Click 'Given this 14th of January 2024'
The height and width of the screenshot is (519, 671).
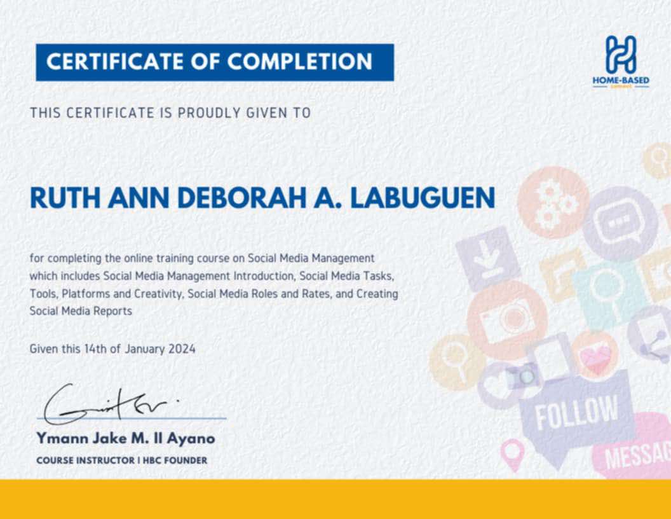pos(112,349)
